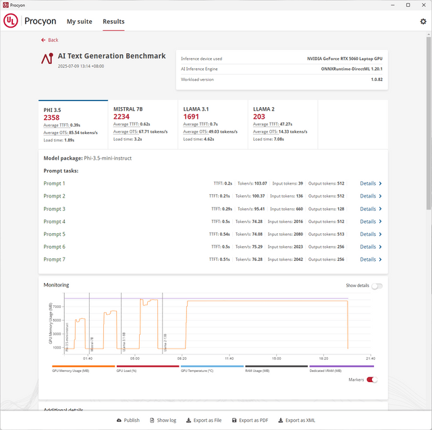Click the Prompt 5 label
Image resolution: width=432 pixels, height=430 pixels.
tap(54, 234)
